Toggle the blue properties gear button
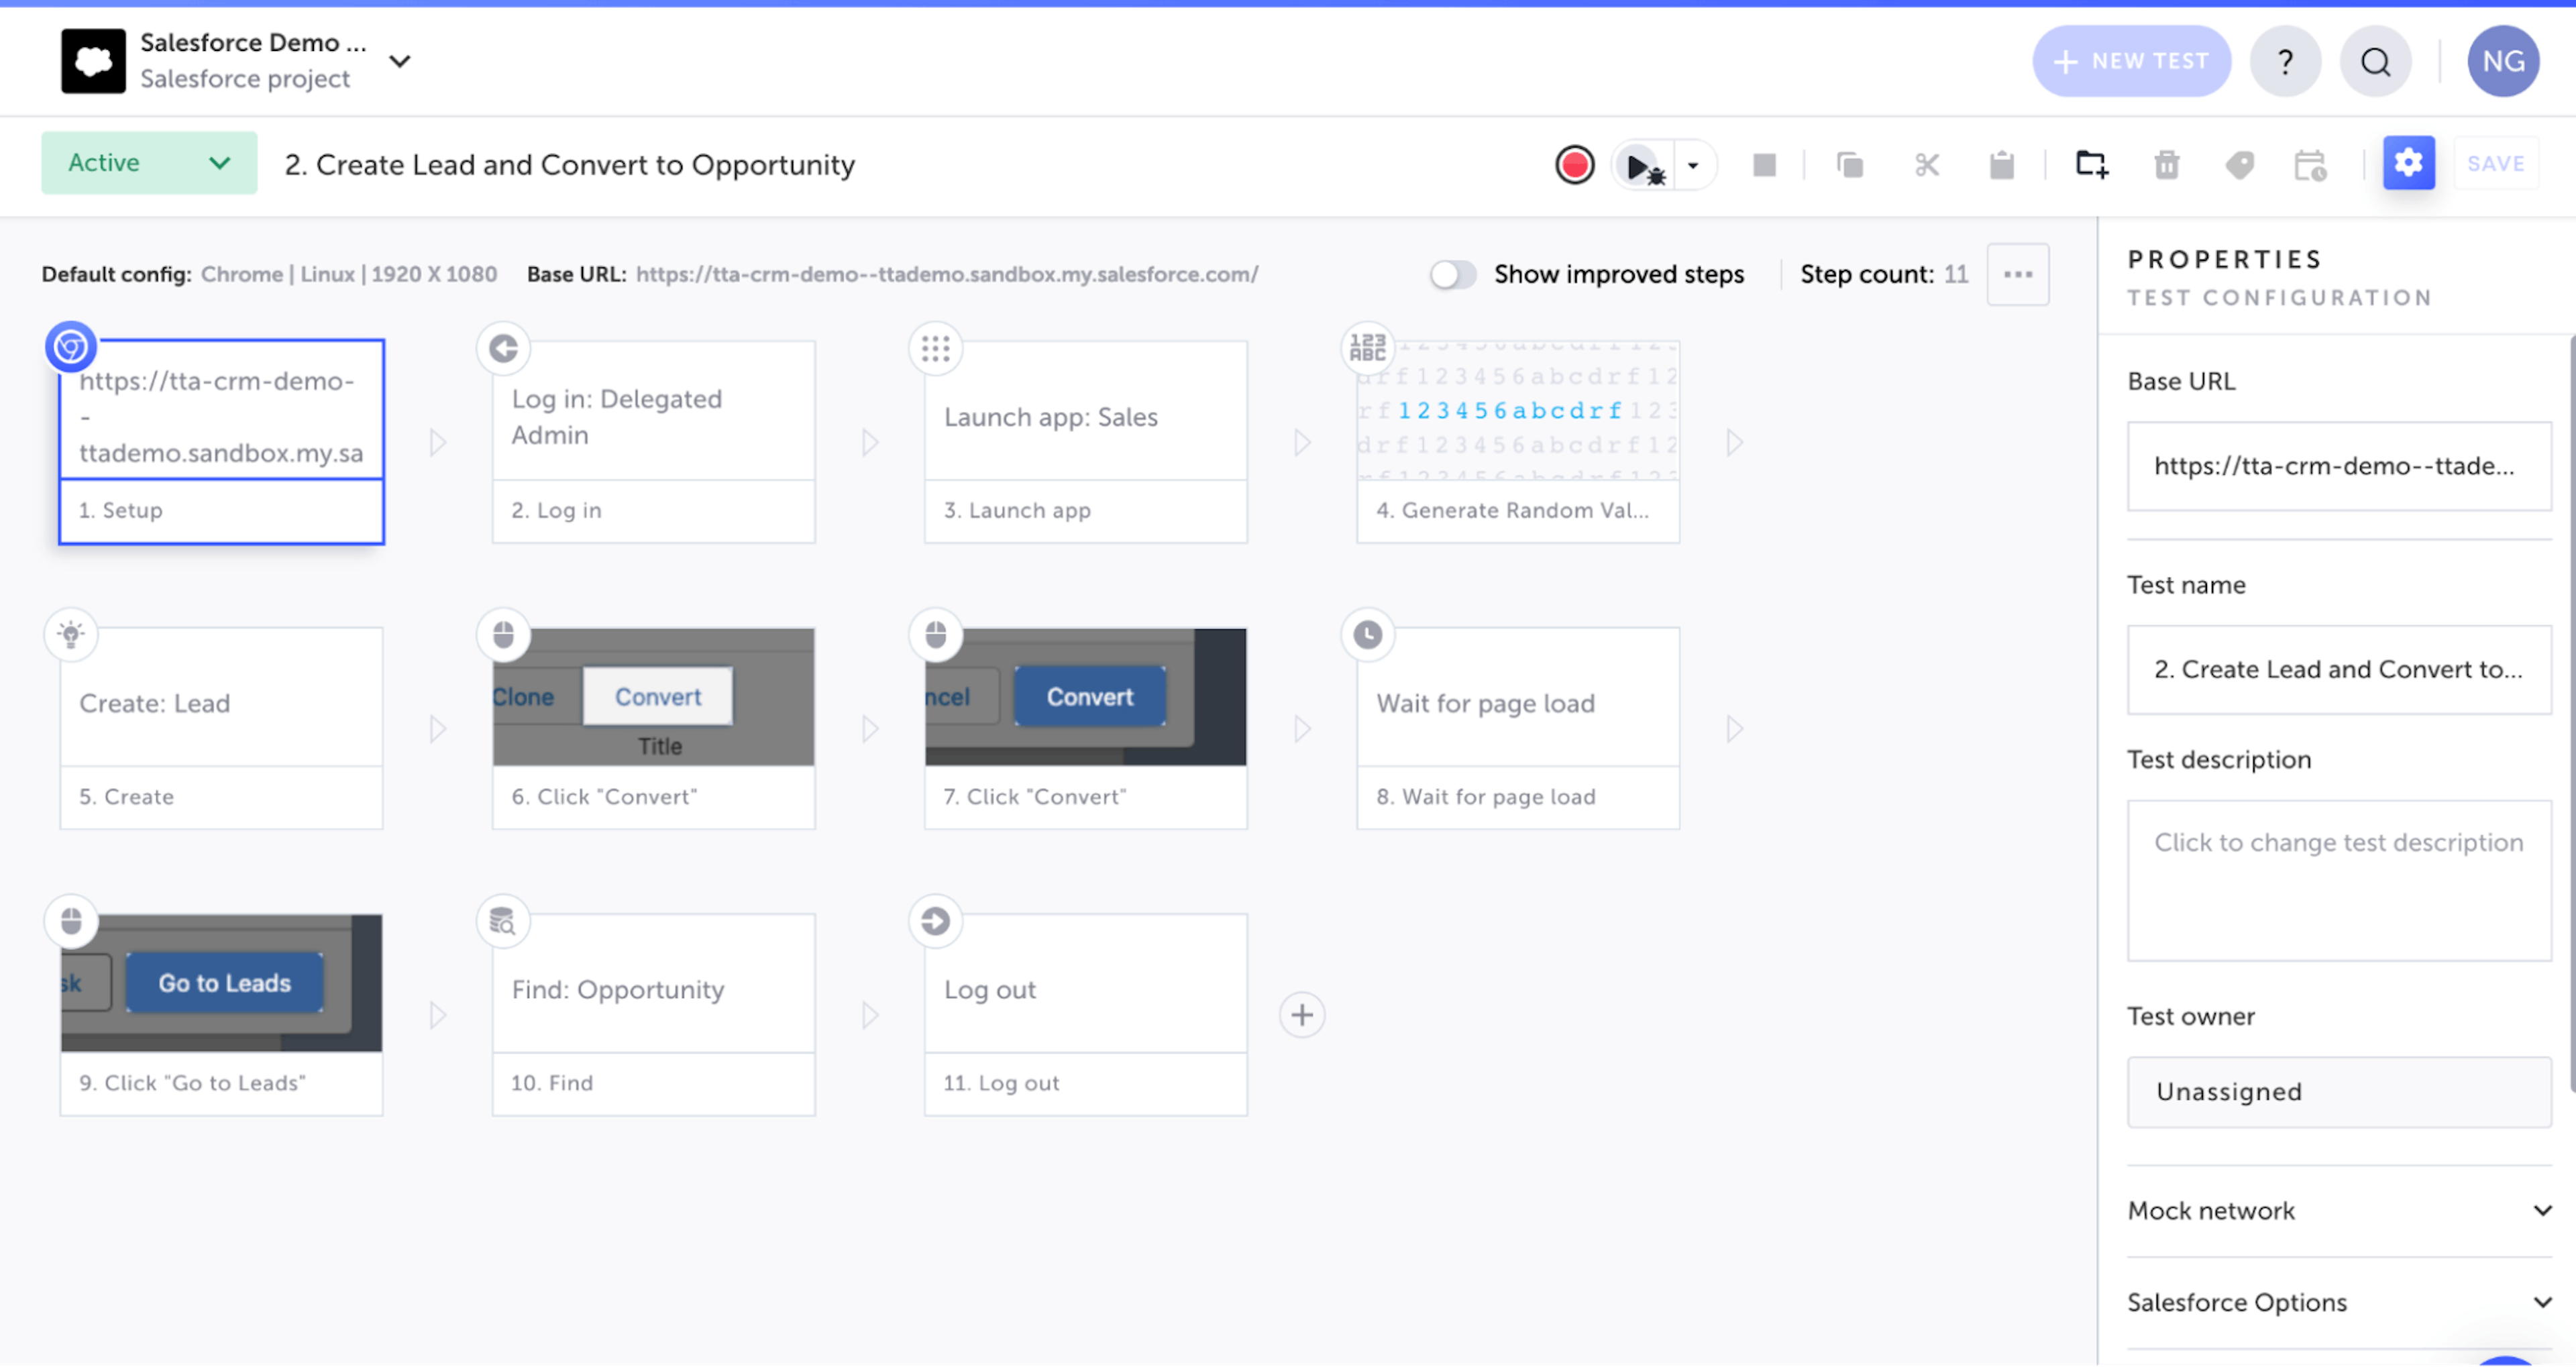Image resolution: width=2576 pixels, height=1367 pixels. point(2408,163)
